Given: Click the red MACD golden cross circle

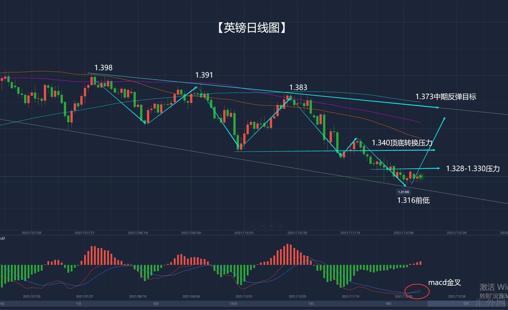Looking at the screenshot, I should [x=417, y=291].
